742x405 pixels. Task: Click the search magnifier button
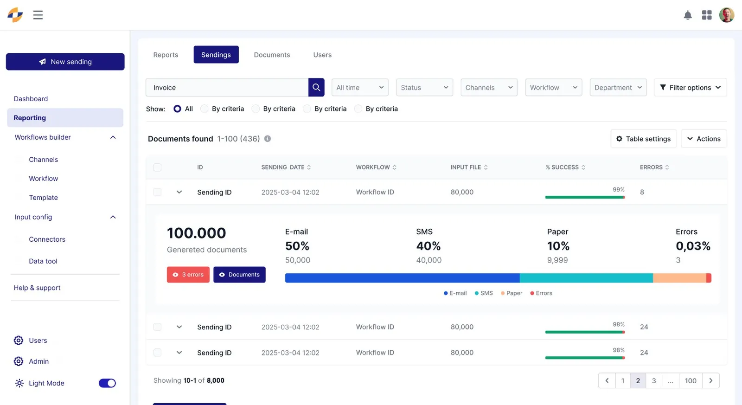coord(316,87)
